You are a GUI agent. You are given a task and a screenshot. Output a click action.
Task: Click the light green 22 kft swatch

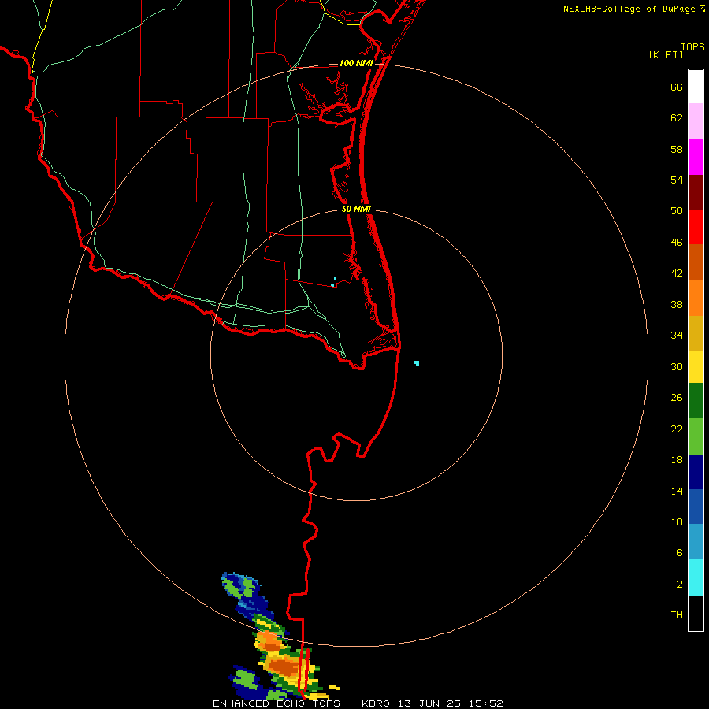coord(696,436)
